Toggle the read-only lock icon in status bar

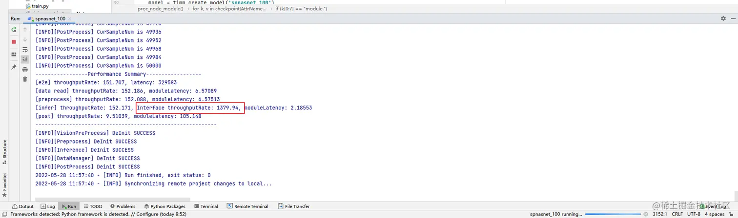732,214
